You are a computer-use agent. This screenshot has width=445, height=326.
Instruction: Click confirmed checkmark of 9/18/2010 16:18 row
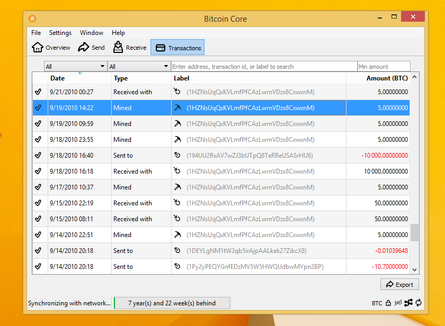(38, 171)
